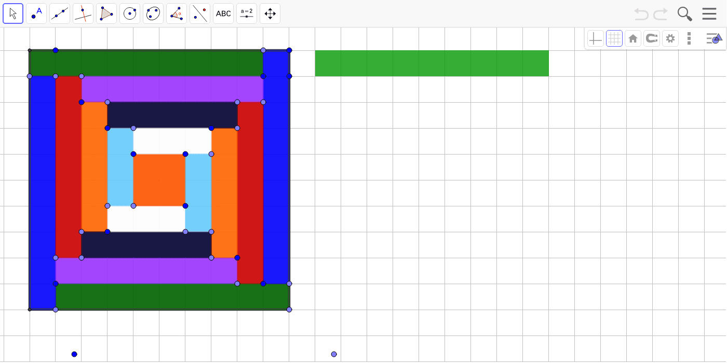Image resolution: width=727 pixels, height=363 pixels.
Task: Click the light blue strip right of center square
Action: tap(198, 193)
